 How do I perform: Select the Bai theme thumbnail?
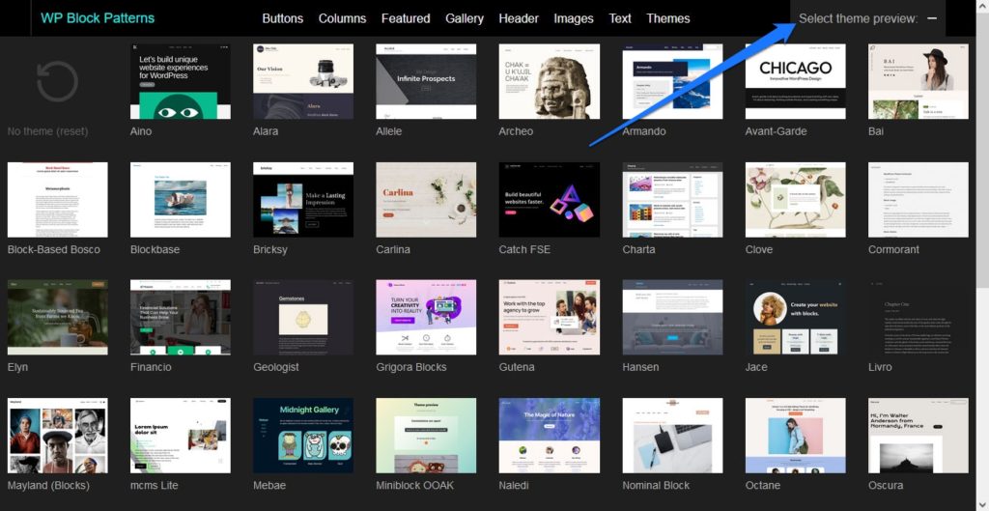click(918, 81)
